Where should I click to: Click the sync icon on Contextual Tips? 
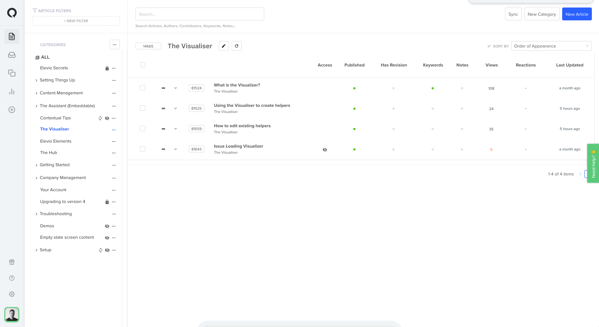point(100,118)
